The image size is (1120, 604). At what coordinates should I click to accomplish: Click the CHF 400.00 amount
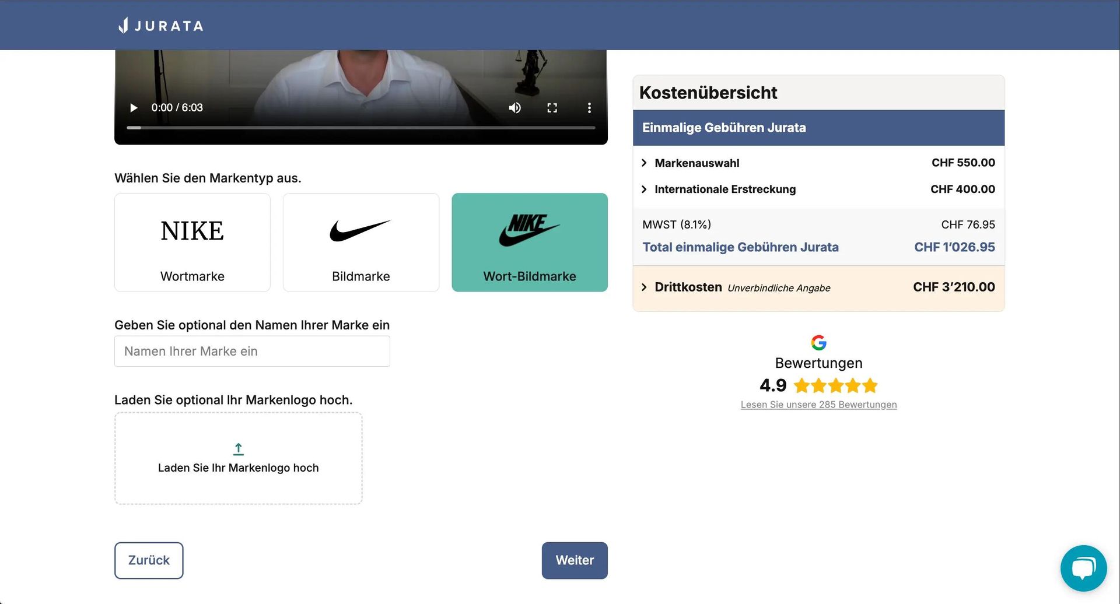pos(963,189)
